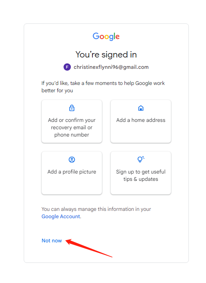Click 'You can always manage this information' text

[96, 209]
